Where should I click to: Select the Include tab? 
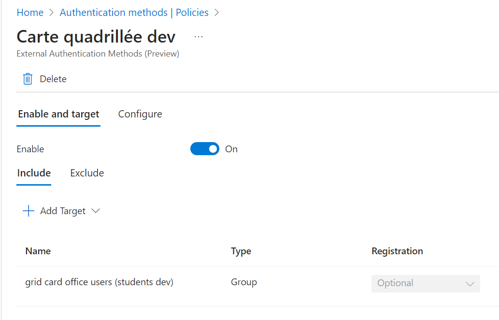click(34, 173)
